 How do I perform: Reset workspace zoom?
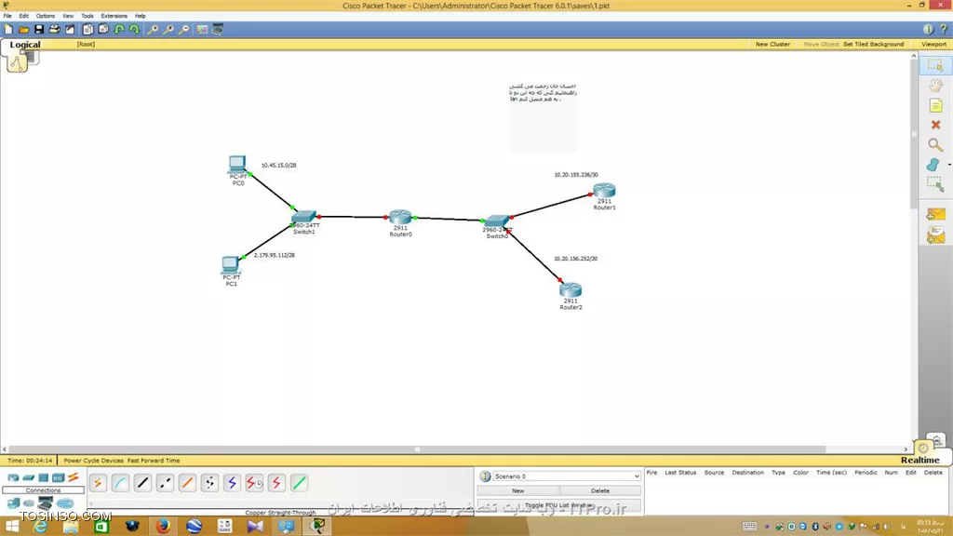point(168,29)
